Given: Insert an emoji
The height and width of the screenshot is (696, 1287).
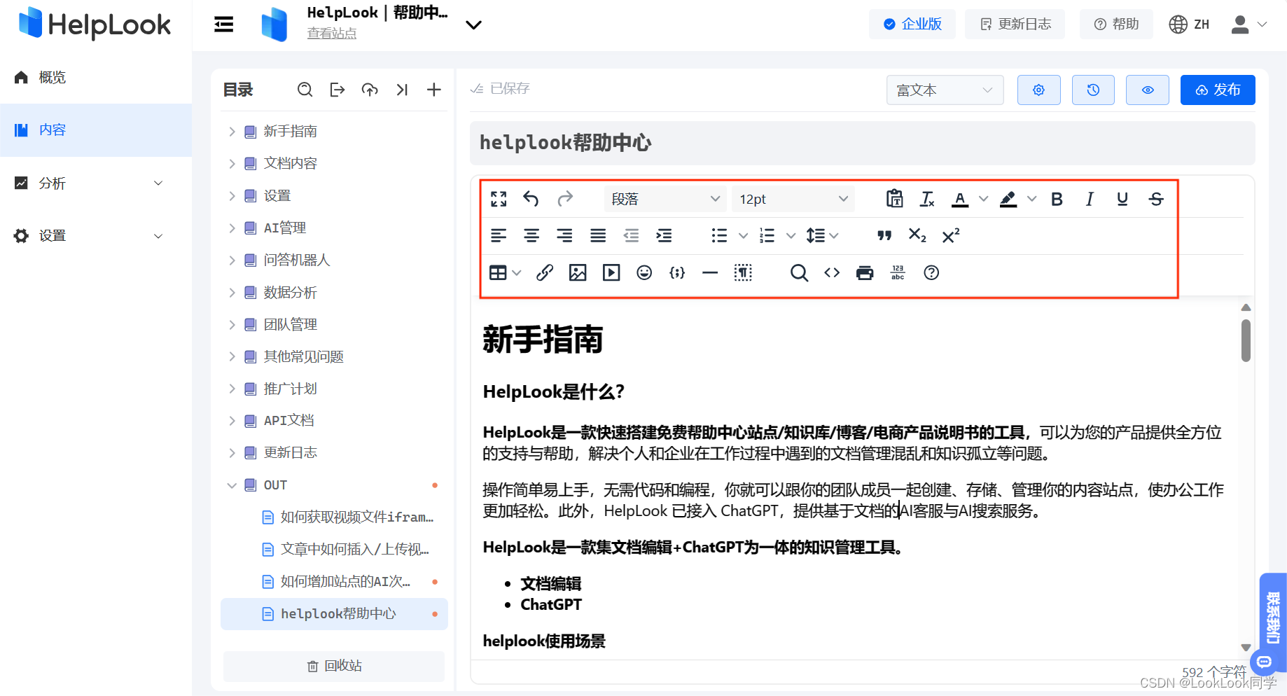Looking at the screenshot, I should pyautogui.click(x=643, y=272).
